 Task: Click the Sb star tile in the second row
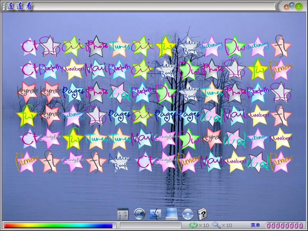click(235, 69)
